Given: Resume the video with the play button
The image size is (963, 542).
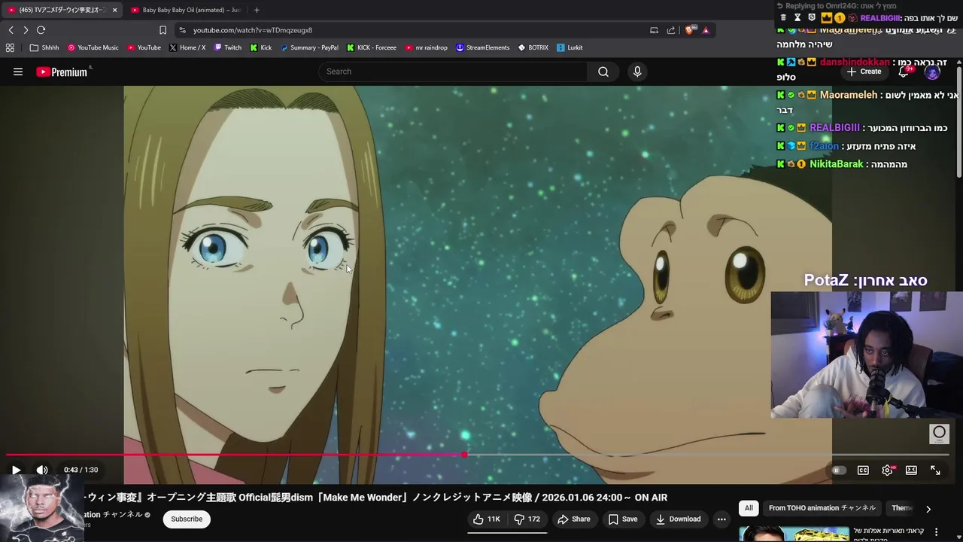Looking at the screenshot, I should (x=16, y=470).
